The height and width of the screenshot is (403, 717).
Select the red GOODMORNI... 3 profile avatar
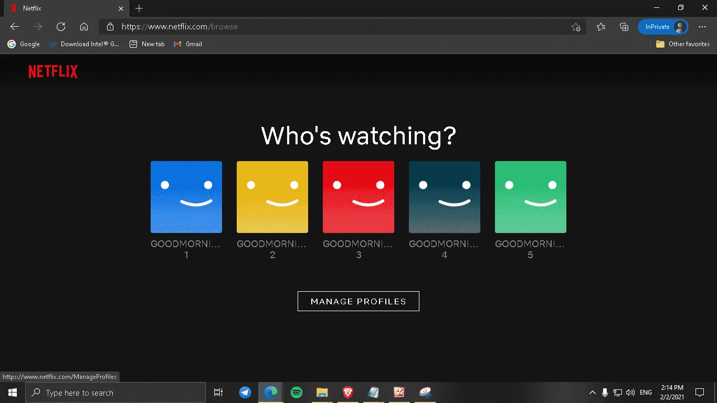point(358,197)
